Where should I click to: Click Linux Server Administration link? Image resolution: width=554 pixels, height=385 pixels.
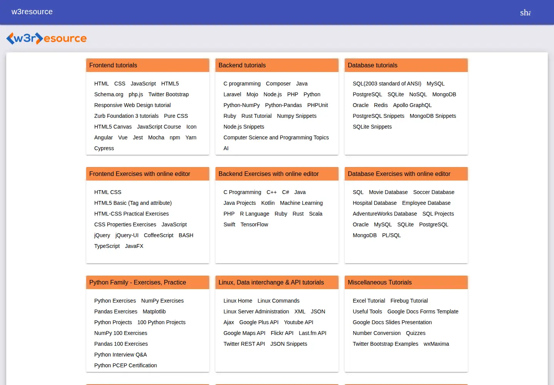point(256,311)
